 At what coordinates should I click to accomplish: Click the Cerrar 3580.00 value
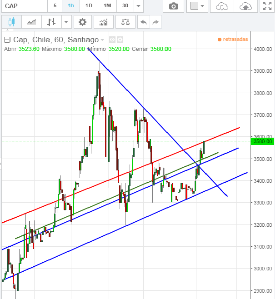point(161,49)
